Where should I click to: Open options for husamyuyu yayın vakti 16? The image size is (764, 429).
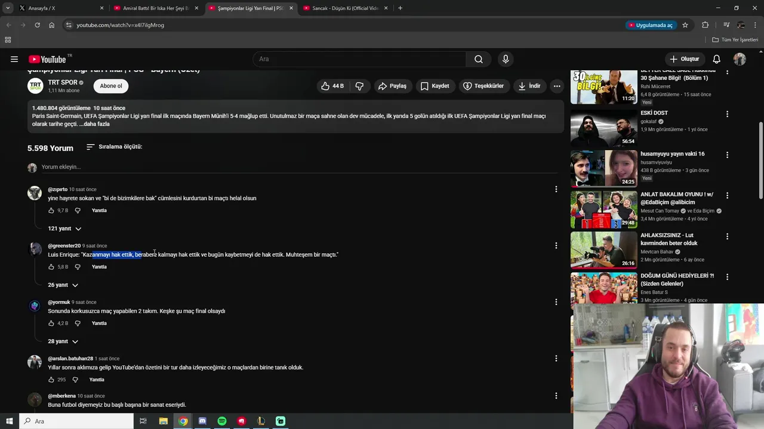(x=727, y=155)
